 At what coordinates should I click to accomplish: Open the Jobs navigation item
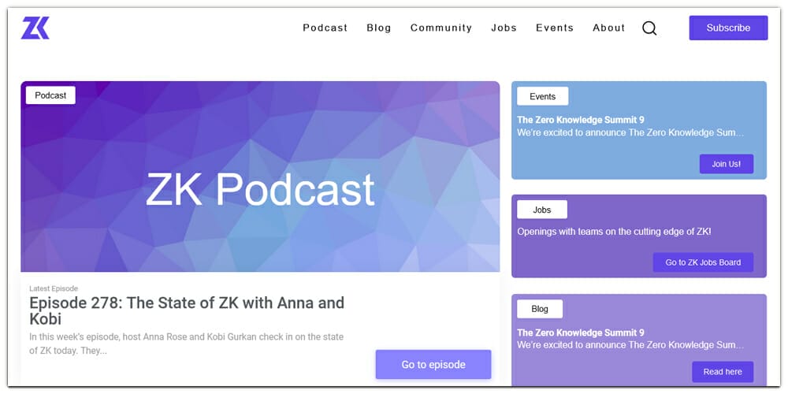(504, 28)
